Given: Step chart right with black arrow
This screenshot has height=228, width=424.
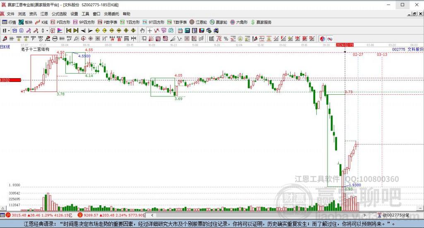Looking at the screenshot, I should coord(90,31).
